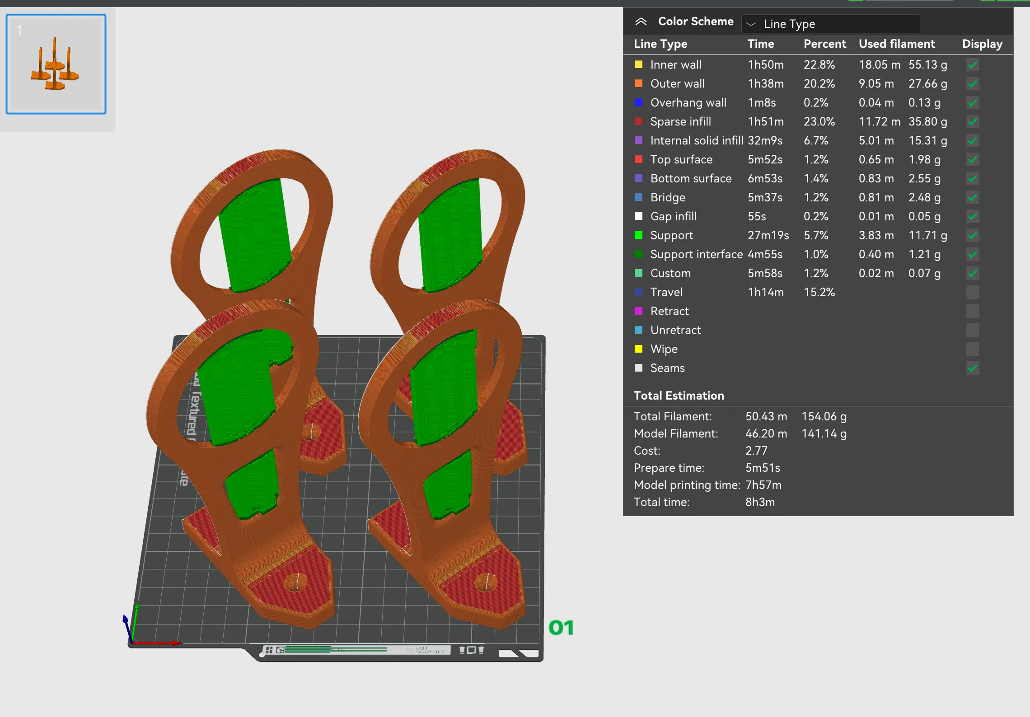Click the Cost 2.77 value

click(756, 451)
